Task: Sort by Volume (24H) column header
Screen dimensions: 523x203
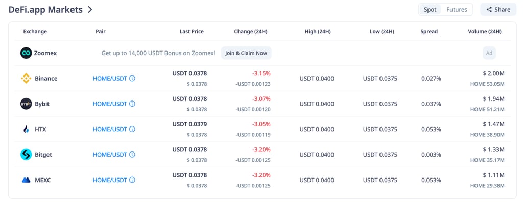Action: coord(484,31)
